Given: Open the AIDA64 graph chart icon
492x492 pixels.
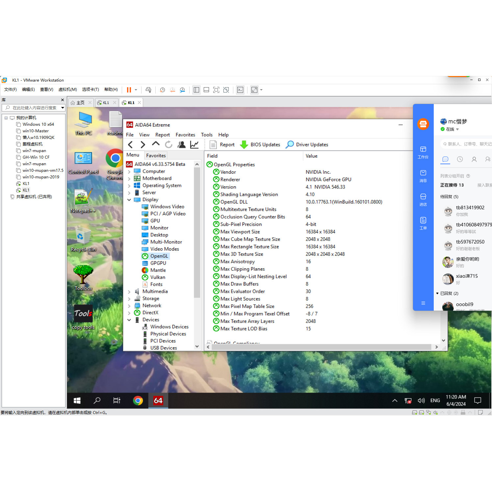Looking at the screenshot, I should (x=194, y=144).
